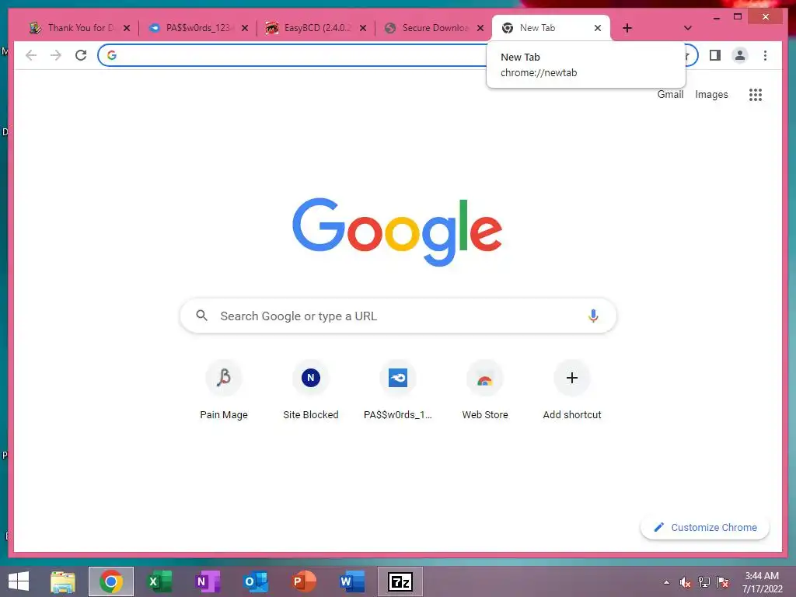
Task: Open the Web Store shortcut
Action: click(485, 390)
